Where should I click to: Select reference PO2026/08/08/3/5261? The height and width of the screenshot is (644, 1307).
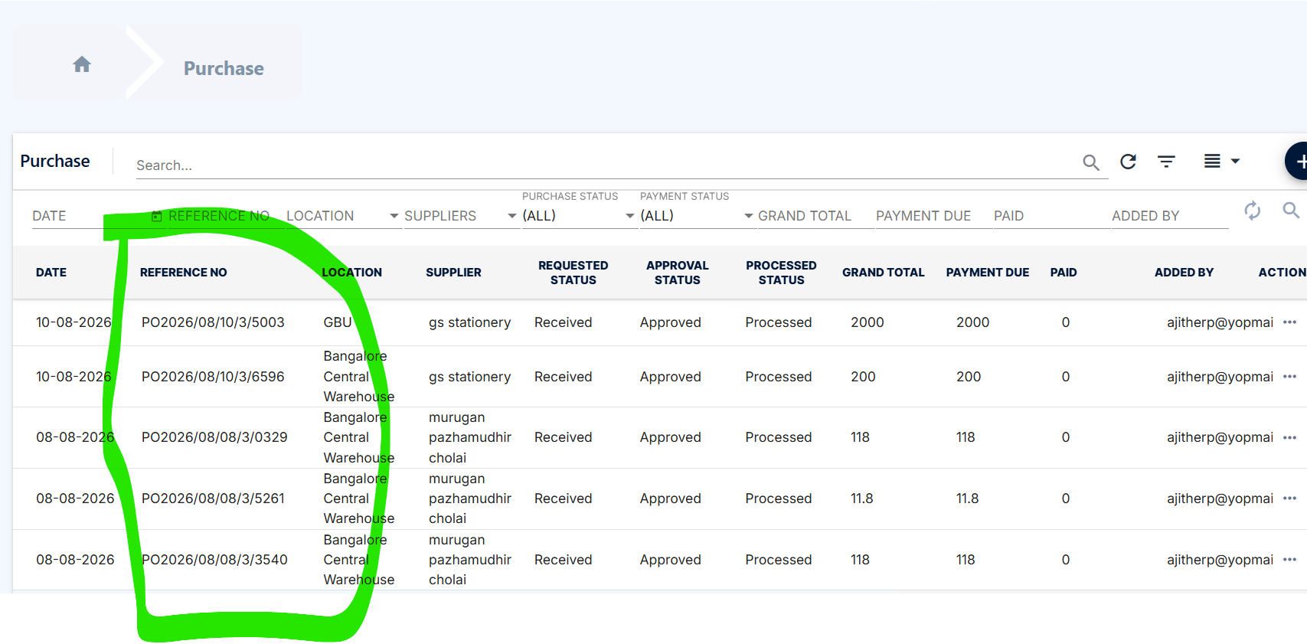213,499
